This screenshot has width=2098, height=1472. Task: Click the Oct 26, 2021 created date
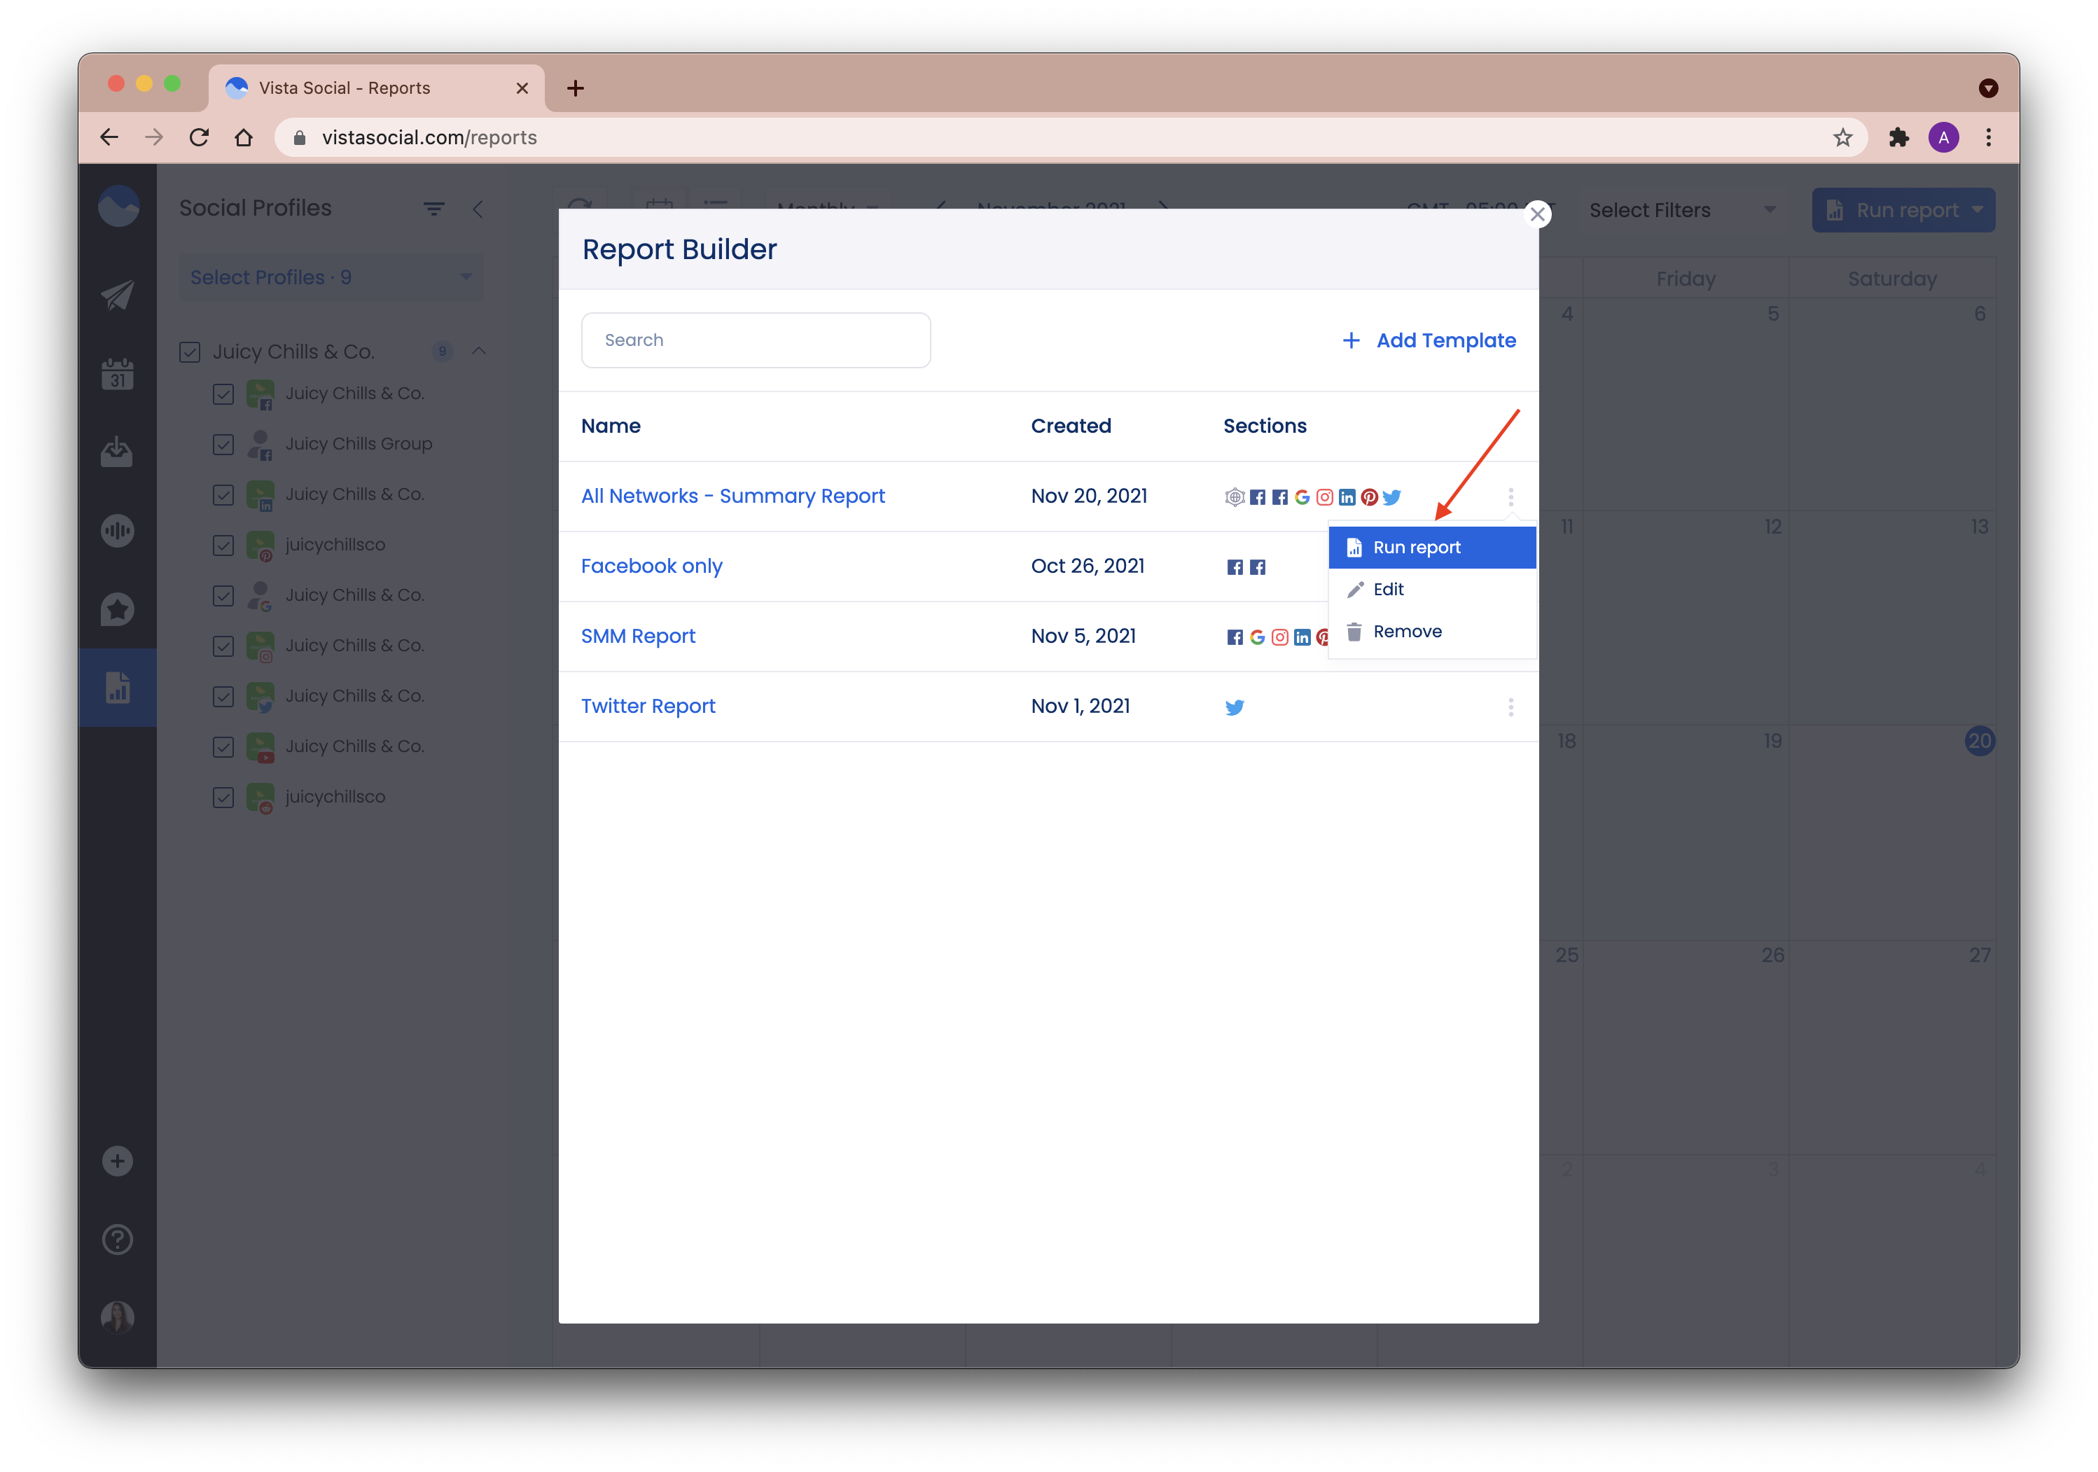pos(1088,566)
